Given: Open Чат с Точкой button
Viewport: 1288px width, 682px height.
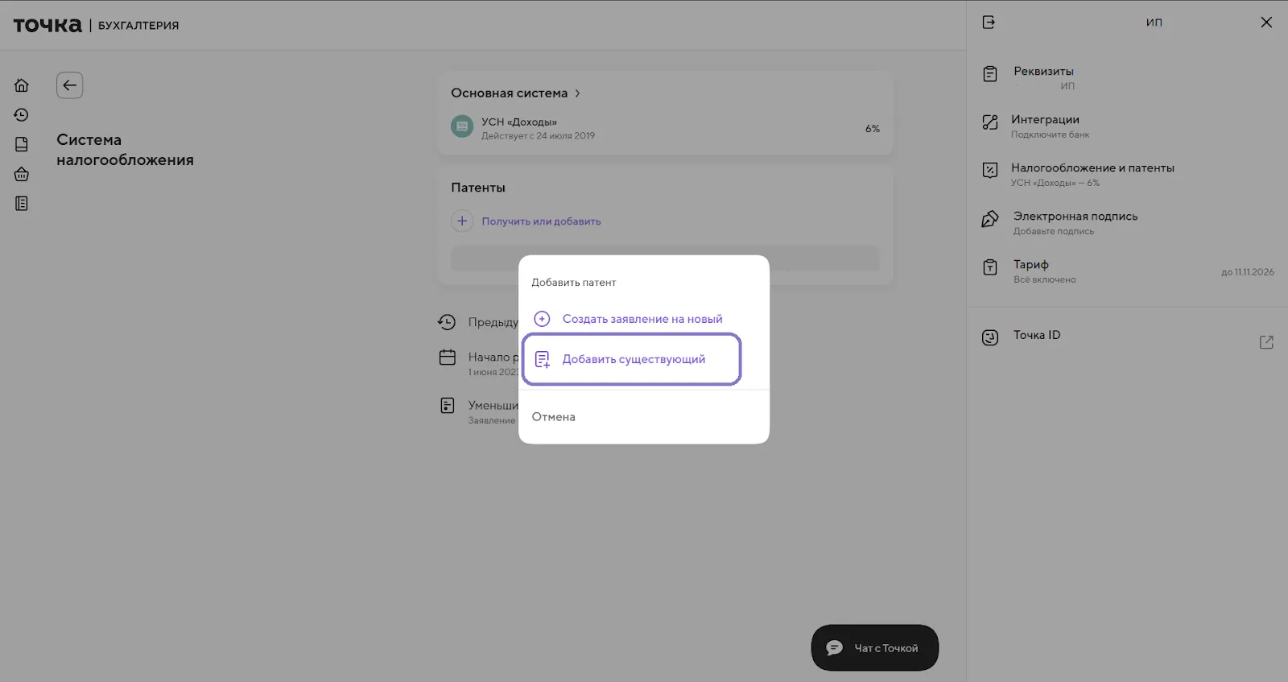Looking at the screenshot, I should tap(874, 648).
